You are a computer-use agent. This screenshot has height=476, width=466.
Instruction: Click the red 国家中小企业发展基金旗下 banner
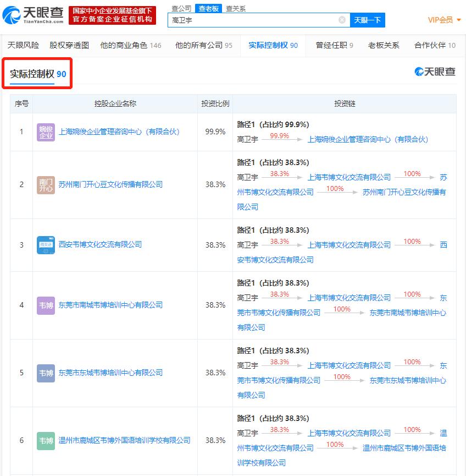pyautogui.click(x=112, y=15)
